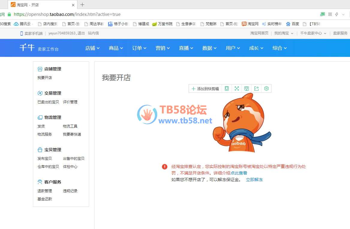Click the lightning bolt icon in the address bar

tap(337, 14)
